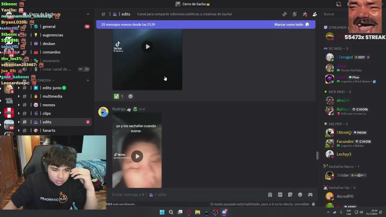Open Task View on the taskbar
Image resolution: width=386 pixels, height=217 pixels.
(x=180, y=212)
